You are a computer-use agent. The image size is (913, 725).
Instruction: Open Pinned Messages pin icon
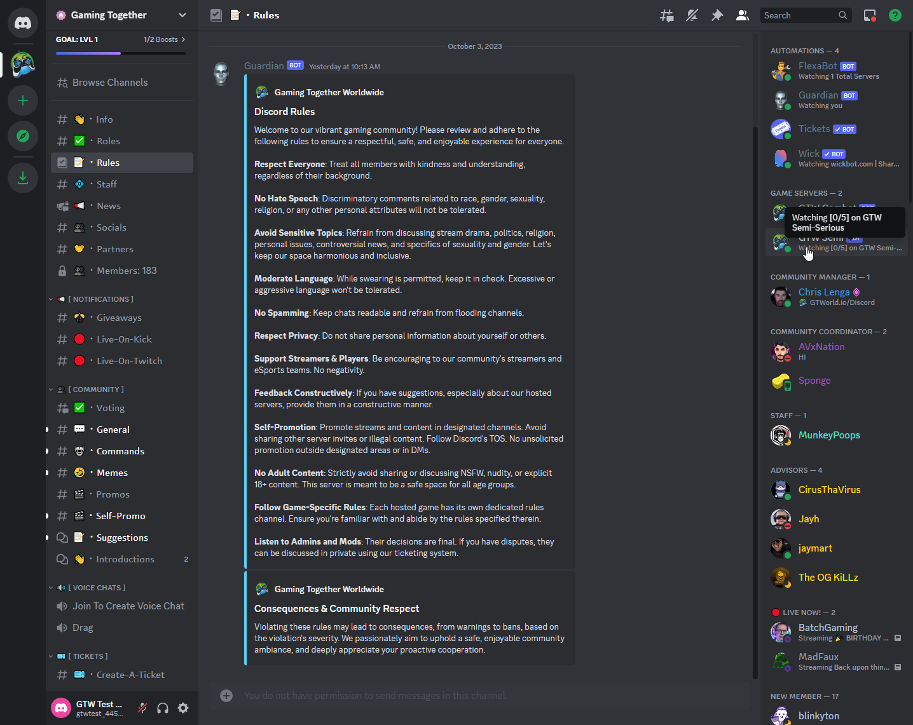tap(717, 15)
